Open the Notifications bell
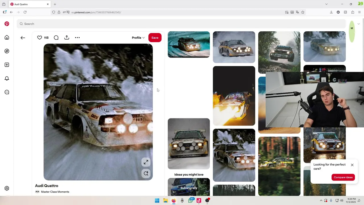This screenshot has width=364, height=205. click(x=7, y=79)
